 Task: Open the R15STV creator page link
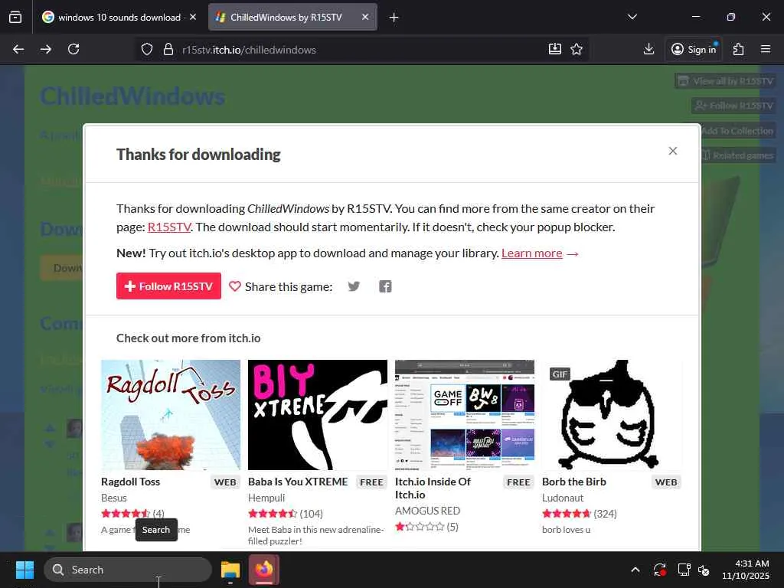point(169,227)
